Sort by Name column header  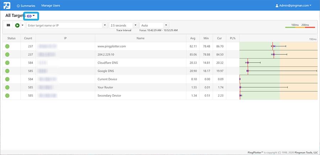[140, 38]
